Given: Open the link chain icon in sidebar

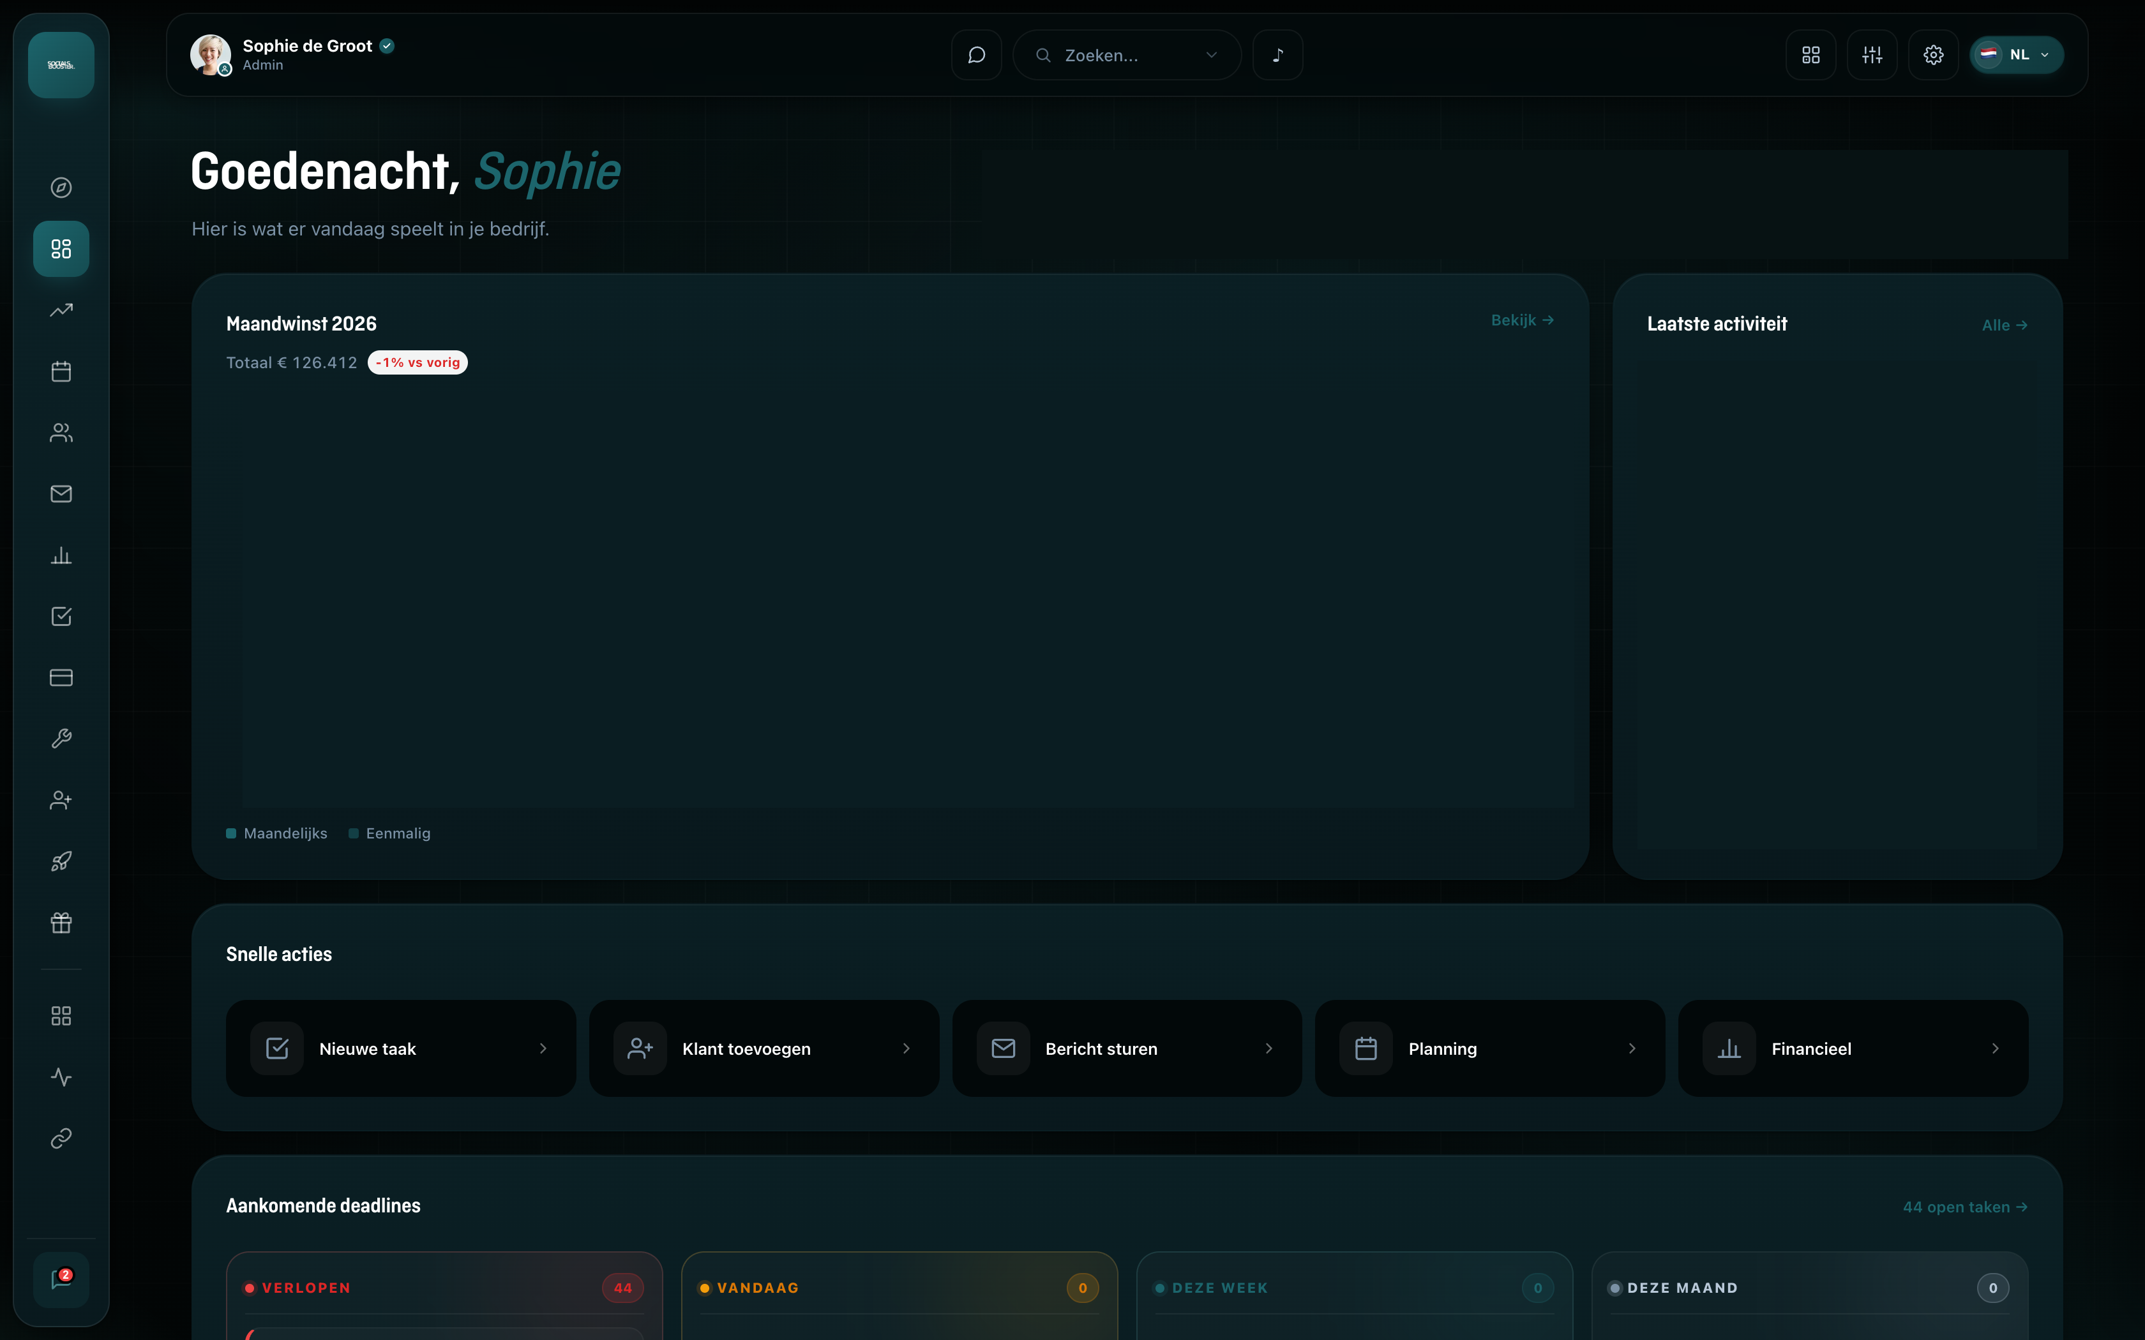Looking at the screenshot, I should click(61, 1138).
